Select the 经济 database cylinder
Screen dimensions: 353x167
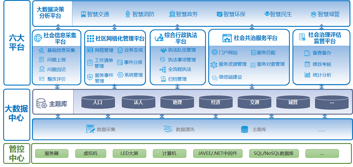point(216,102)
